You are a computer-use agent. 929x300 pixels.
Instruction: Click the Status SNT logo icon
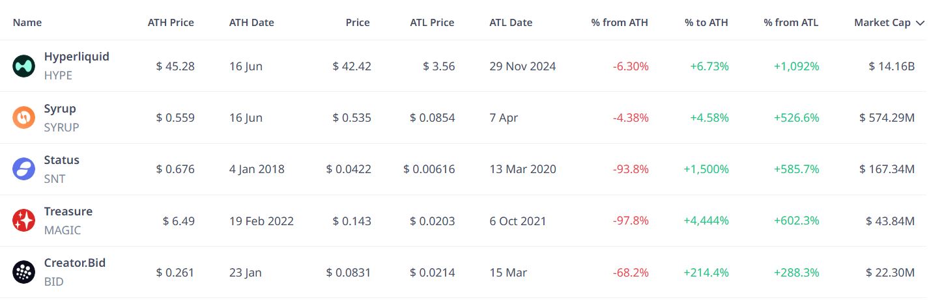click(x=24, y=169)
